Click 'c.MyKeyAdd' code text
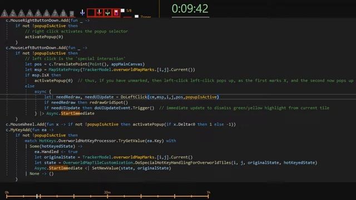Screen dimensions: 356x200 coord(18,129)
